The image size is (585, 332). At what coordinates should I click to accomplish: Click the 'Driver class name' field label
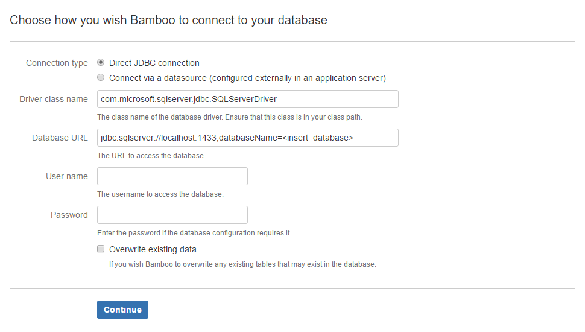54,99
